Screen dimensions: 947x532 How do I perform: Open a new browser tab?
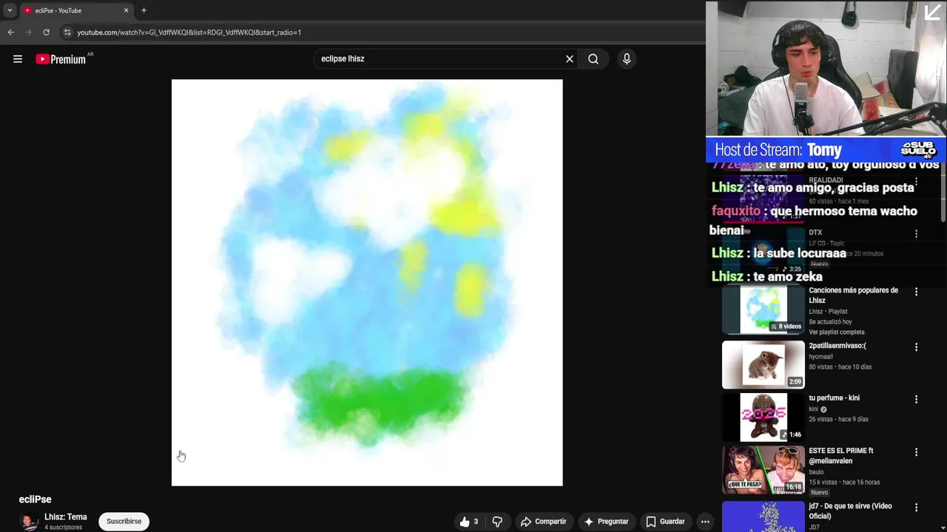point(144,10)
